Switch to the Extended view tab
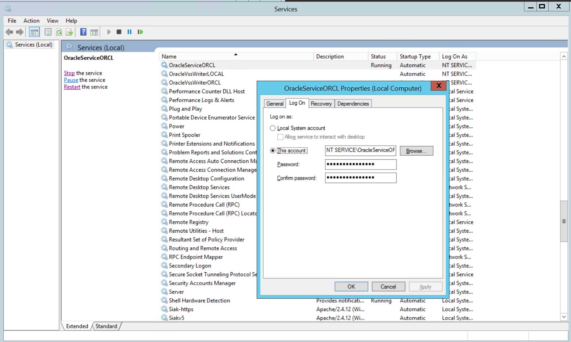Image resolution: width=571 pixels, height=342 pixels. click(x=77, y=326)
